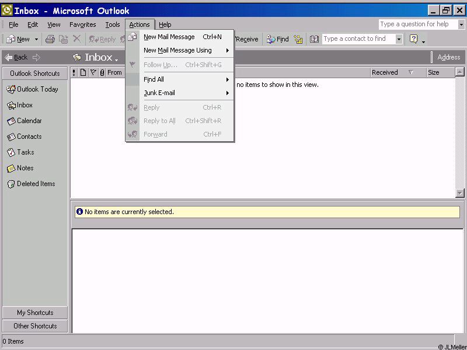Viewport: 467px width, 350px height.
Task: Open the Address Book icon
Action: [314, 39]
